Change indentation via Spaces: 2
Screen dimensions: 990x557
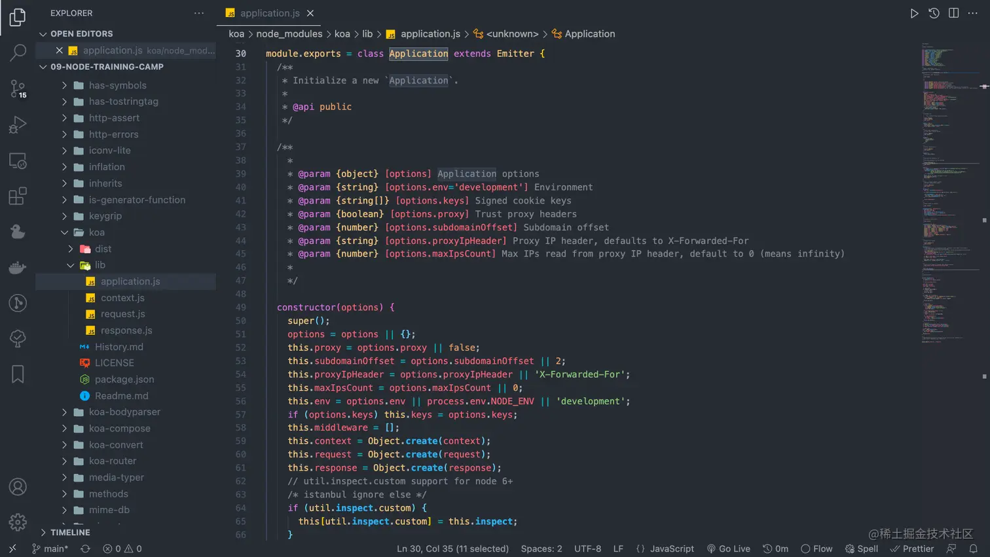point(541,549)
